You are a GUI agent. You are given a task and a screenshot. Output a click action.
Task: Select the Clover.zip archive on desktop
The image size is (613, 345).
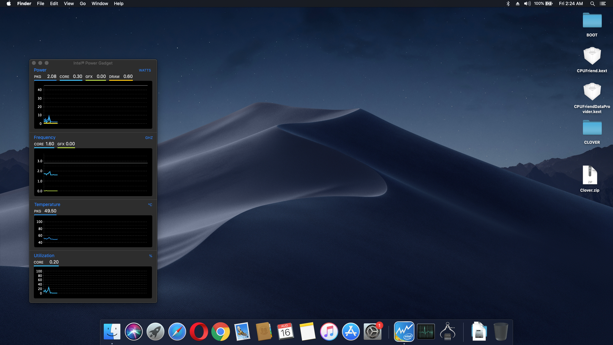point(589,175)
